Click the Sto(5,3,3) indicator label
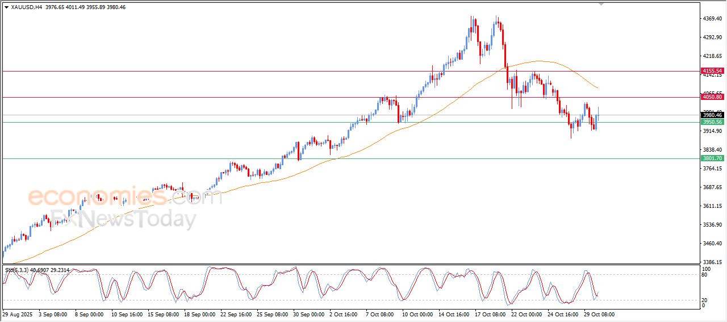This screenshot has height=322, width=727. click(17, 270)
